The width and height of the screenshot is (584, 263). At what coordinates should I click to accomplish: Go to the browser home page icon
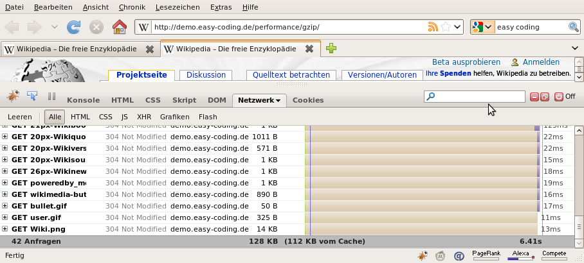click(x=119, y=28)
